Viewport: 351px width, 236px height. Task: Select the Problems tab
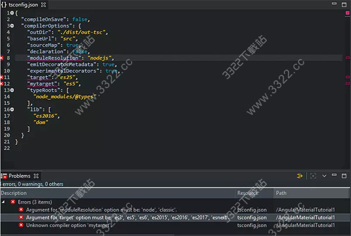tap(18, 176)
